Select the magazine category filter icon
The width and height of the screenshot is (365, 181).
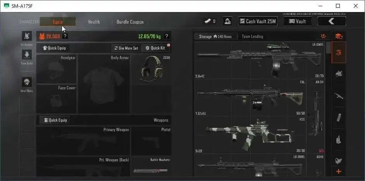point(339,118)
